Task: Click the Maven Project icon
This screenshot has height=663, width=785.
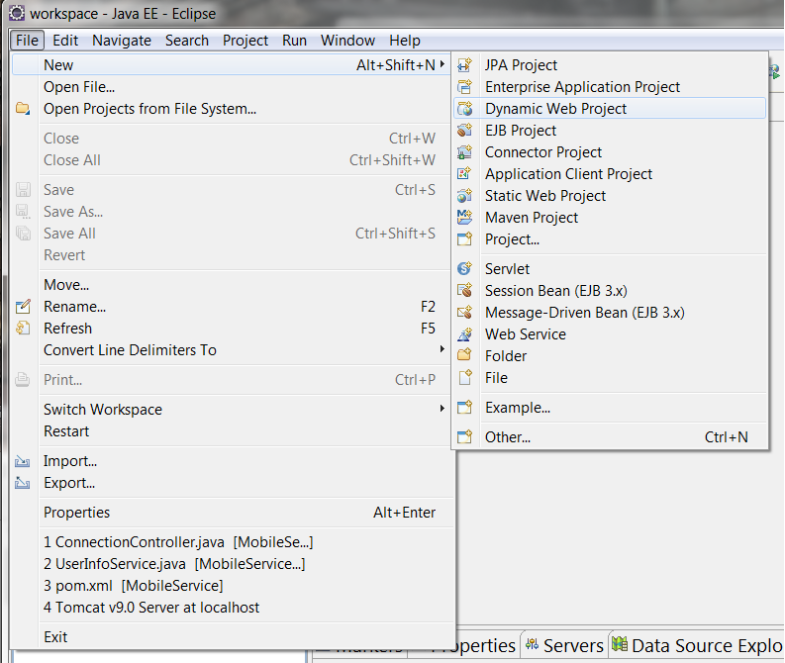Action: click(464, 218)
